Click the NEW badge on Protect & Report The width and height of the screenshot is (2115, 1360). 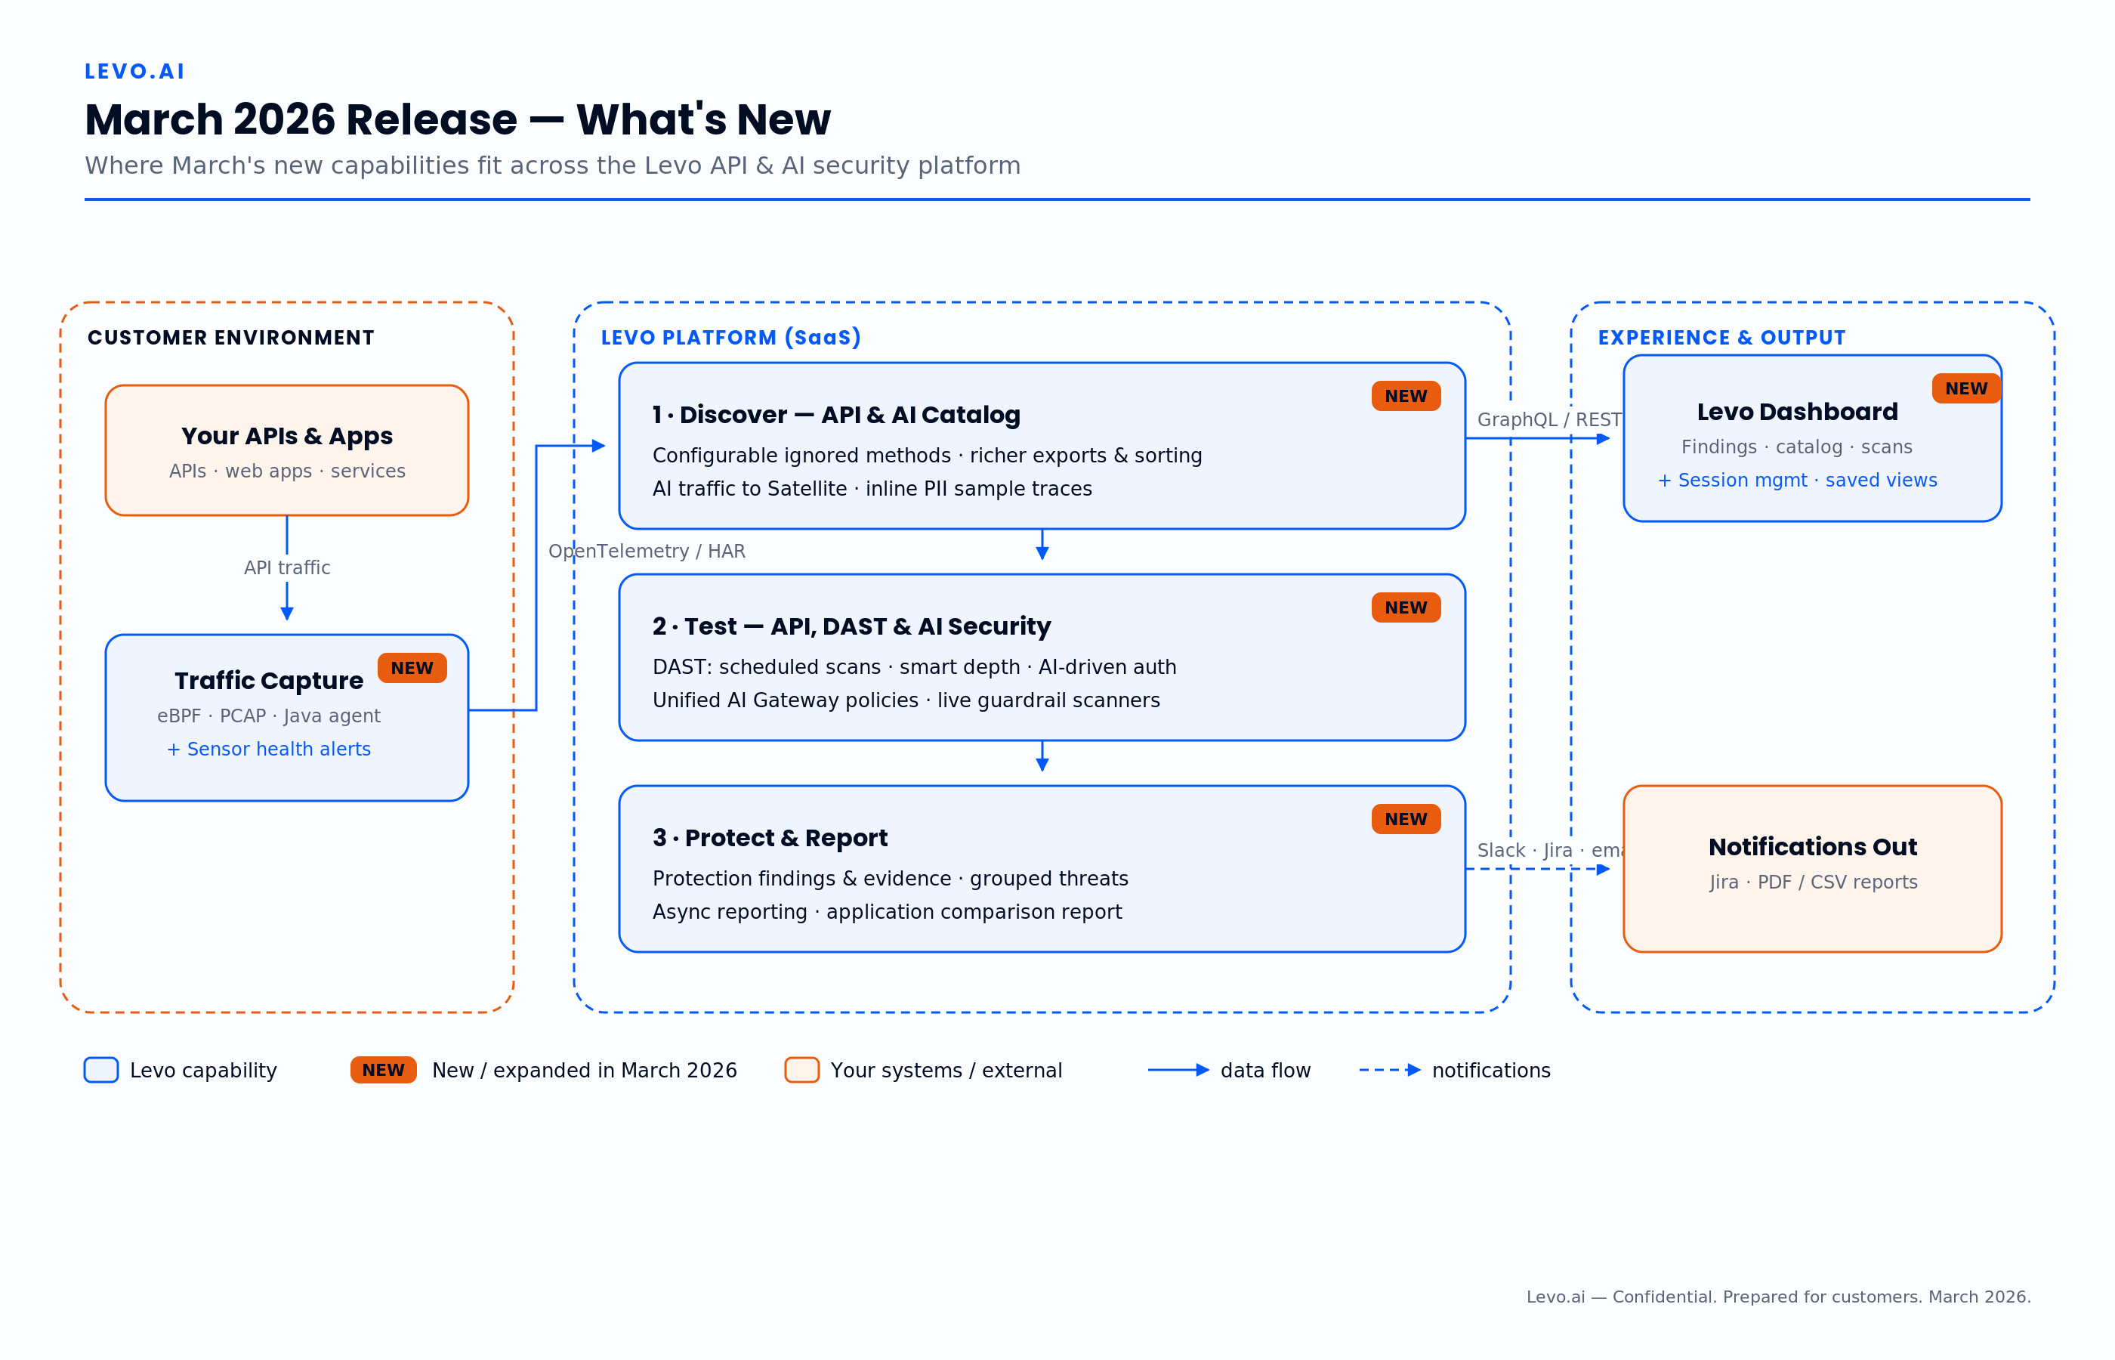point(1406,819)
